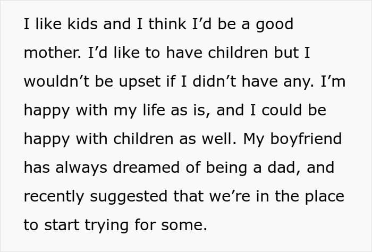Place cursor on the word "life"

point(154,110)
